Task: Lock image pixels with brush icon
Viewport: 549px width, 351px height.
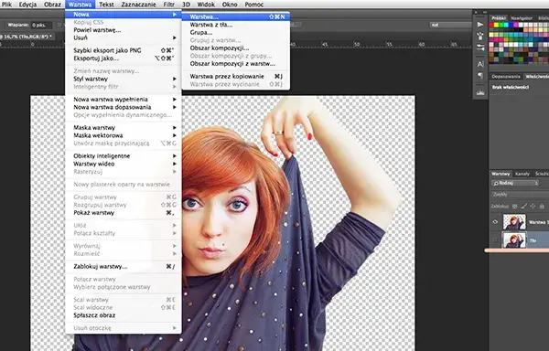Action: coord(524,207)
